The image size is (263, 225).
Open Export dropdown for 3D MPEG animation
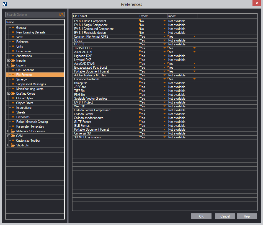[164, 137]
